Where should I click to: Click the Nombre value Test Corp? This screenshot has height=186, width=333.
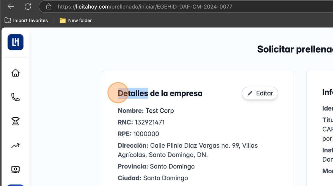coord(160,111)
